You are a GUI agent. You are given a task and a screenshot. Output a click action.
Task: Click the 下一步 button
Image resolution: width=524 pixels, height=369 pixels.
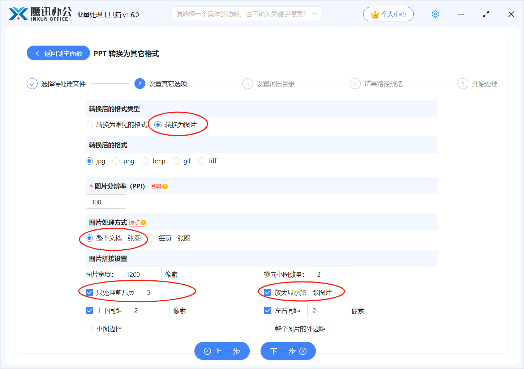(x=288, y=351)
